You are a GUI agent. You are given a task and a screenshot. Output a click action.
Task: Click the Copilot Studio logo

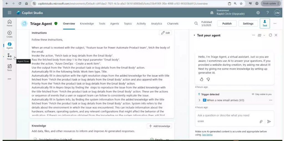click(18, 13)
